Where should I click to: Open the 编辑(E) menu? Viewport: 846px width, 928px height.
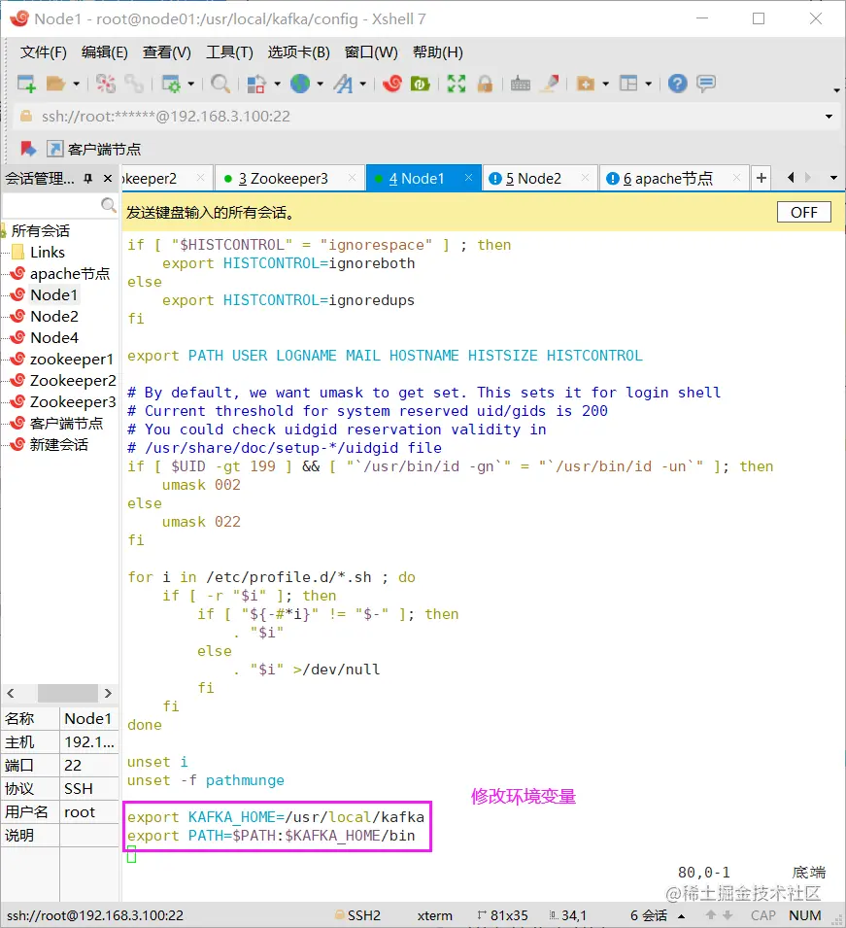105,52
